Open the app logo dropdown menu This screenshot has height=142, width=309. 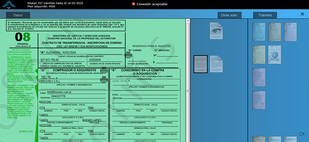7,5
